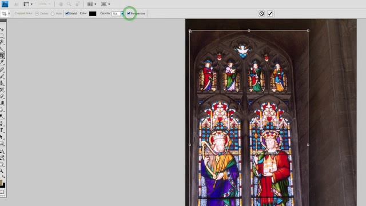Click the top-left crop corner handle
The width and height of the screenshot is (366, 206).
(190, 30)
